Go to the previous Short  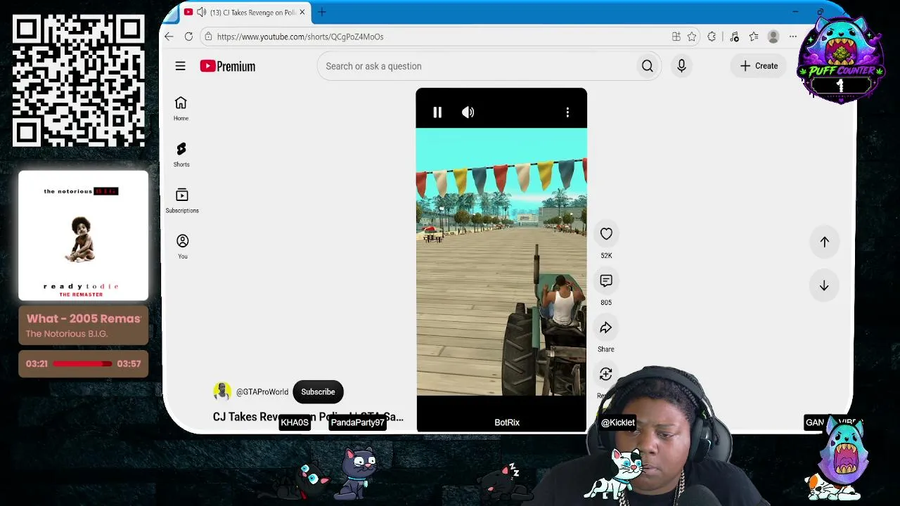824,242
